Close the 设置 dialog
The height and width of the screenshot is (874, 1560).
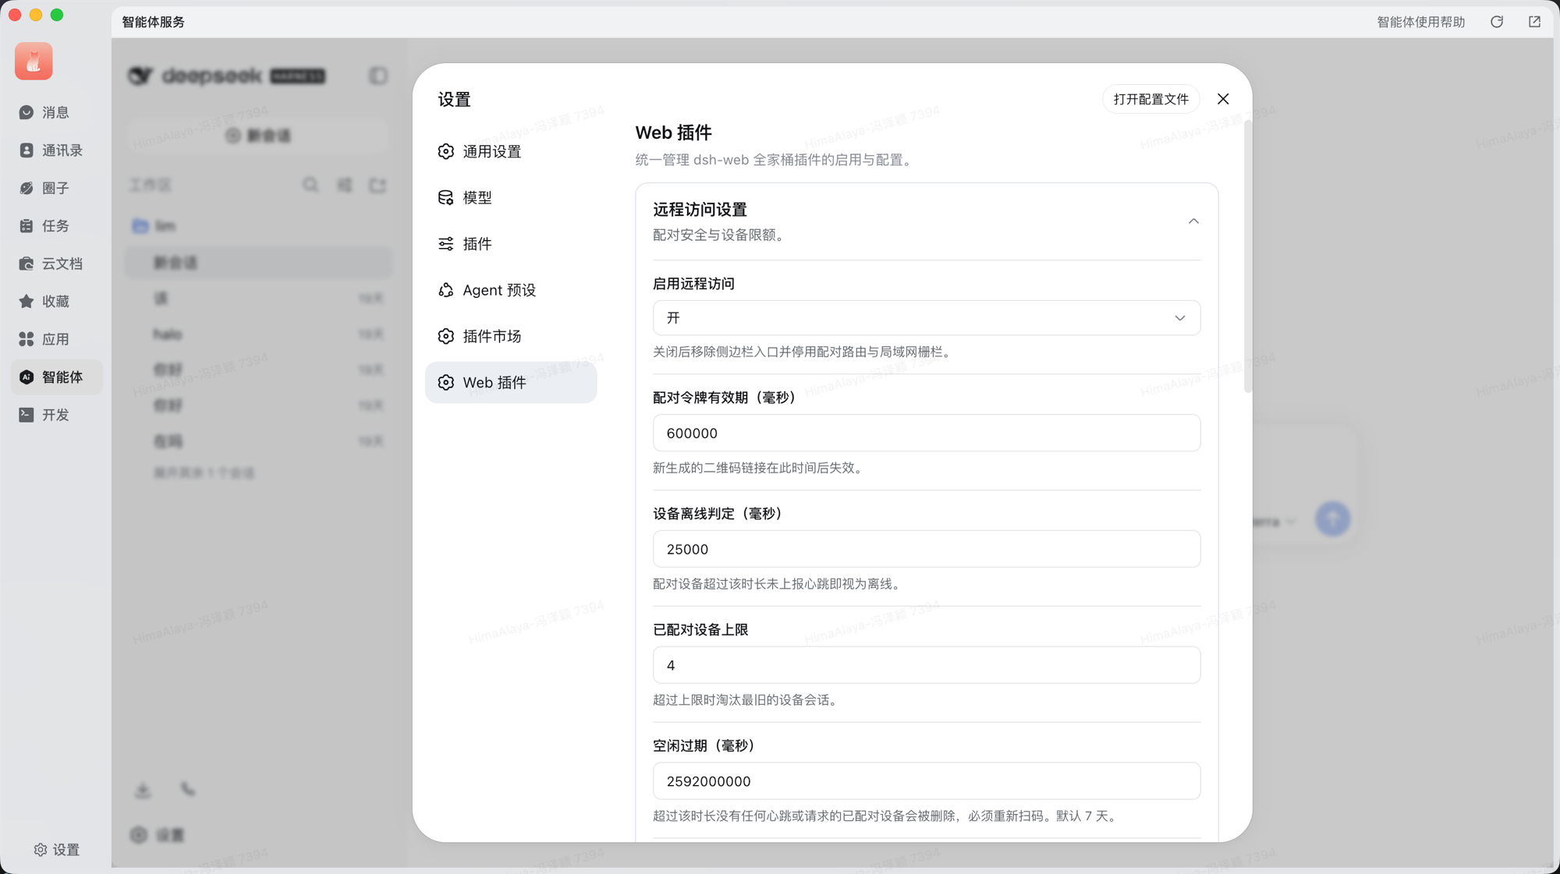(1223, 99)
